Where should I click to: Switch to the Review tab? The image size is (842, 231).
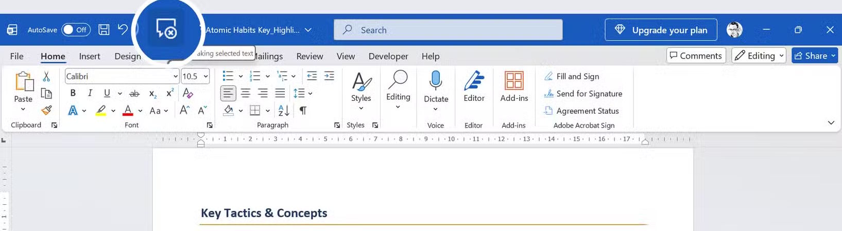click(310, 56)
